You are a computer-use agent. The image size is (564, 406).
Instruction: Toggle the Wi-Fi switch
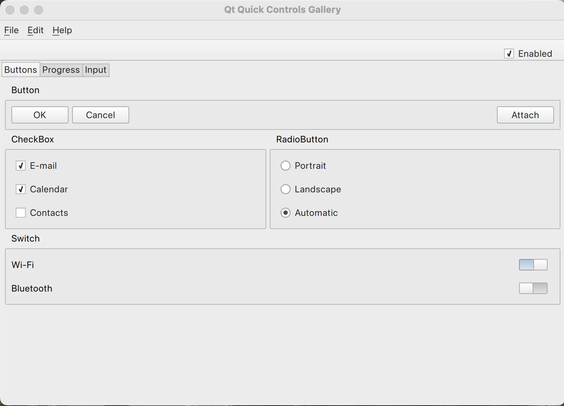coord(533,265)
